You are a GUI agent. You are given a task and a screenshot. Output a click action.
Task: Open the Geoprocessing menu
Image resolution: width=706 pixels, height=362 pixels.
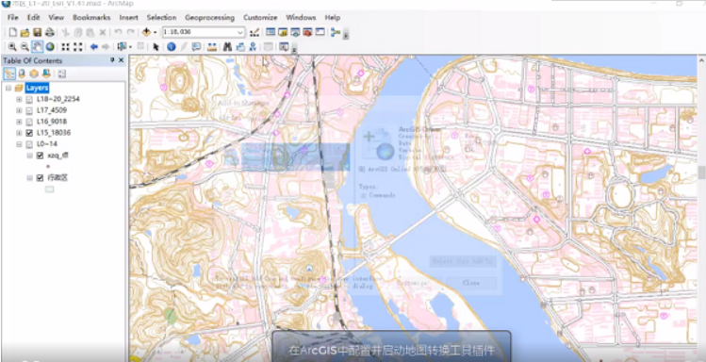pos(209,18)
